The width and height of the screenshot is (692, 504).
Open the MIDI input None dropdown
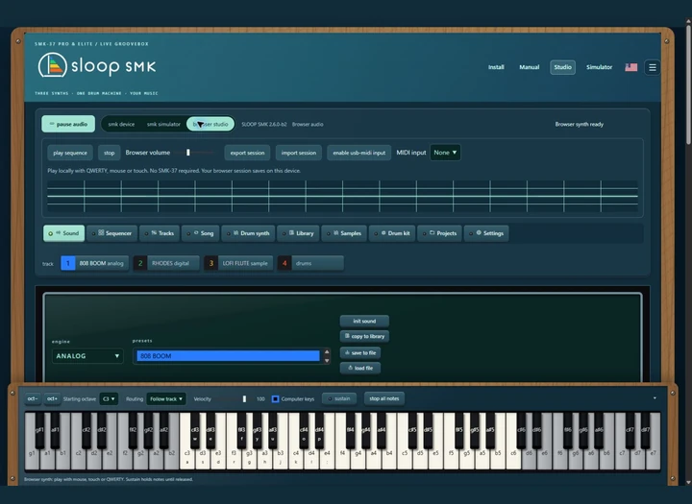[445, 153]
